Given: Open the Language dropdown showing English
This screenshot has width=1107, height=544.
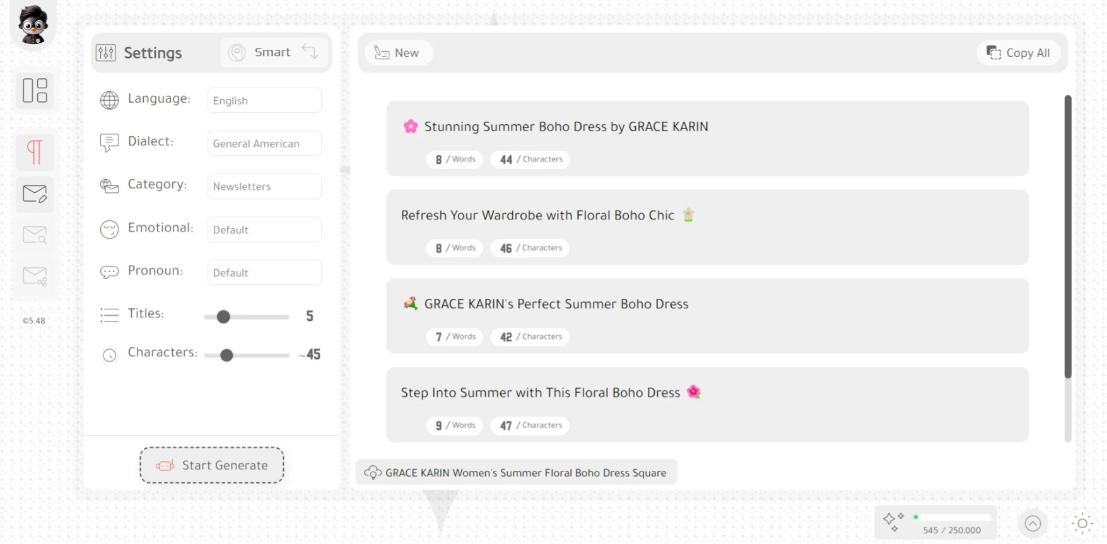Looking at the screenshot, I should click(x=264, y=100).
